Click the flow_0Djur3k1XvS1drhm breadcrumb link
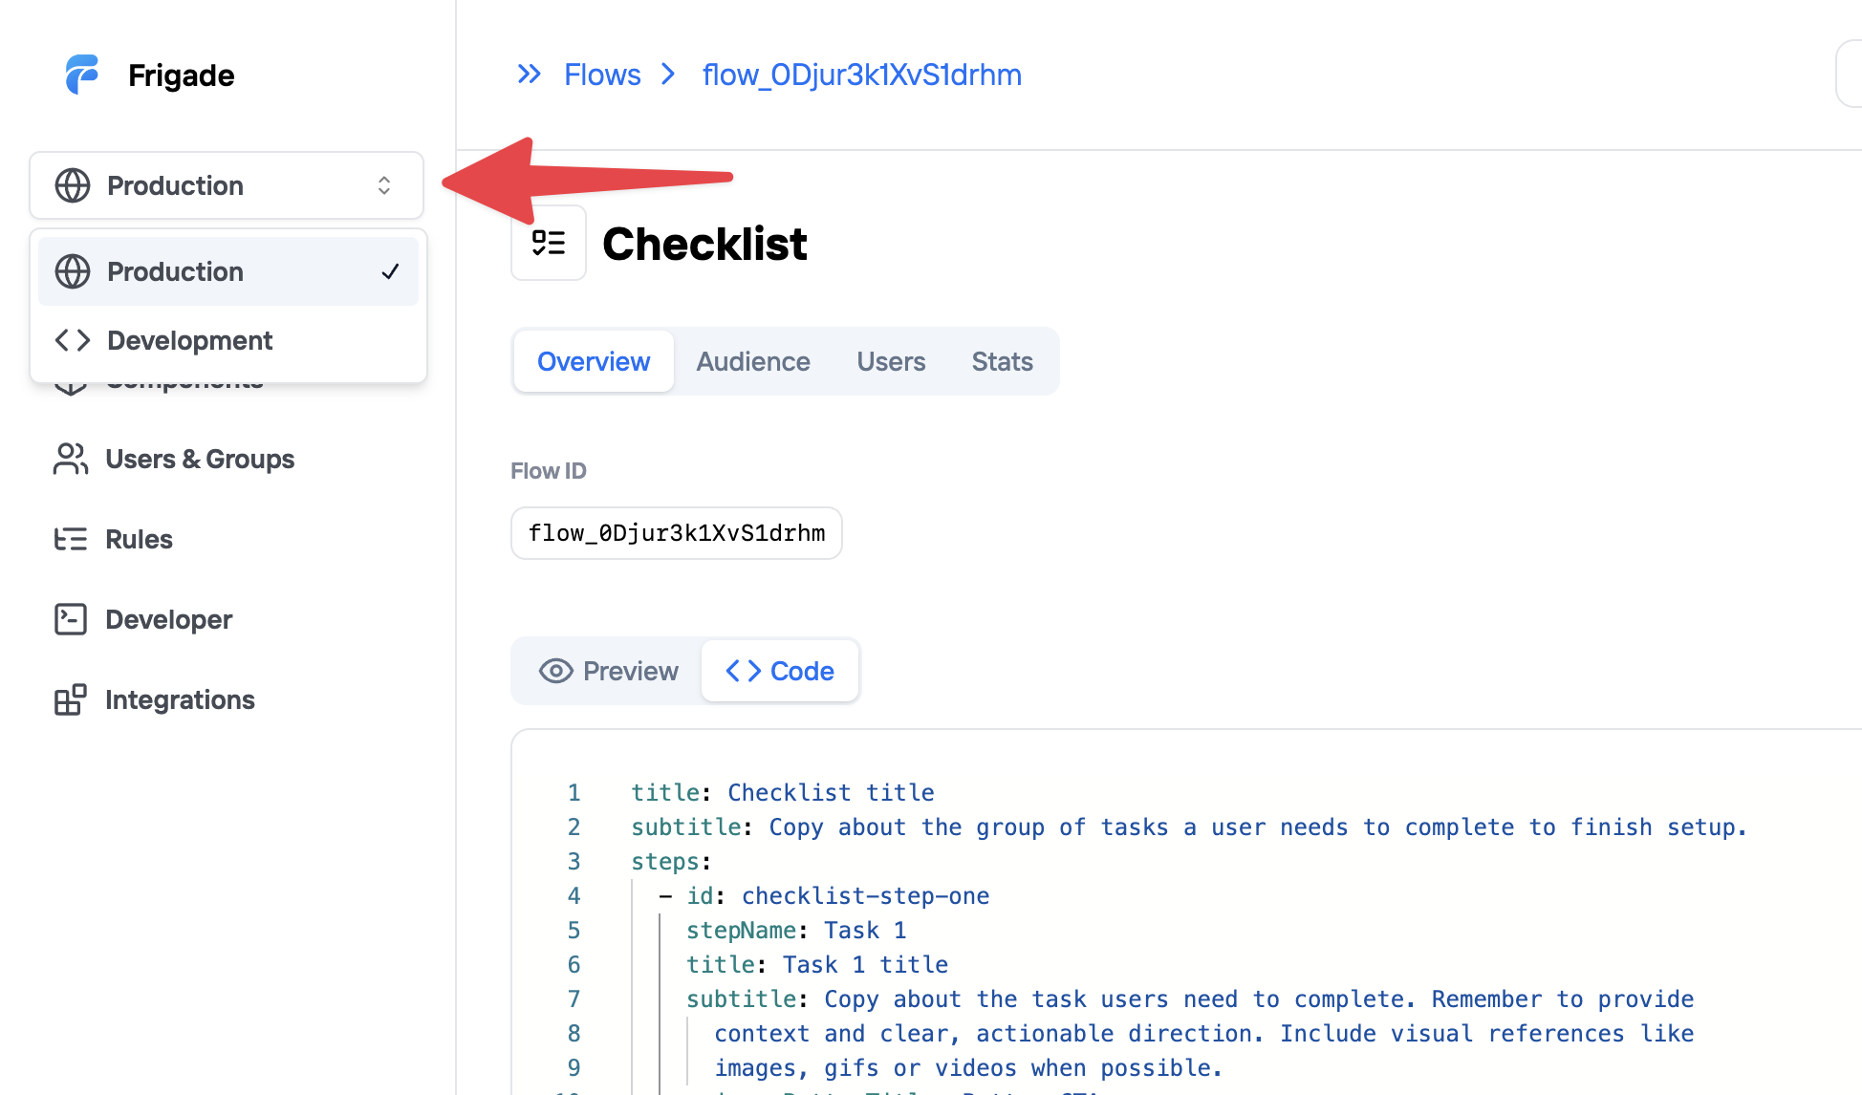Image resolution: width=1862 pixels, height=1095 pixels. coord(861,75)
